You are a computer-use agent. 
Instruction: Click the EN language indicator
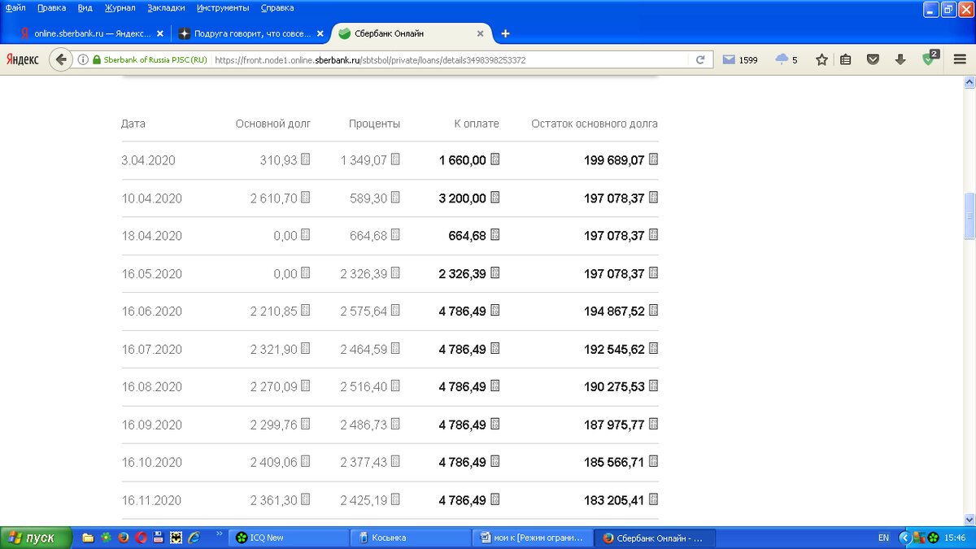coord(883,538)
